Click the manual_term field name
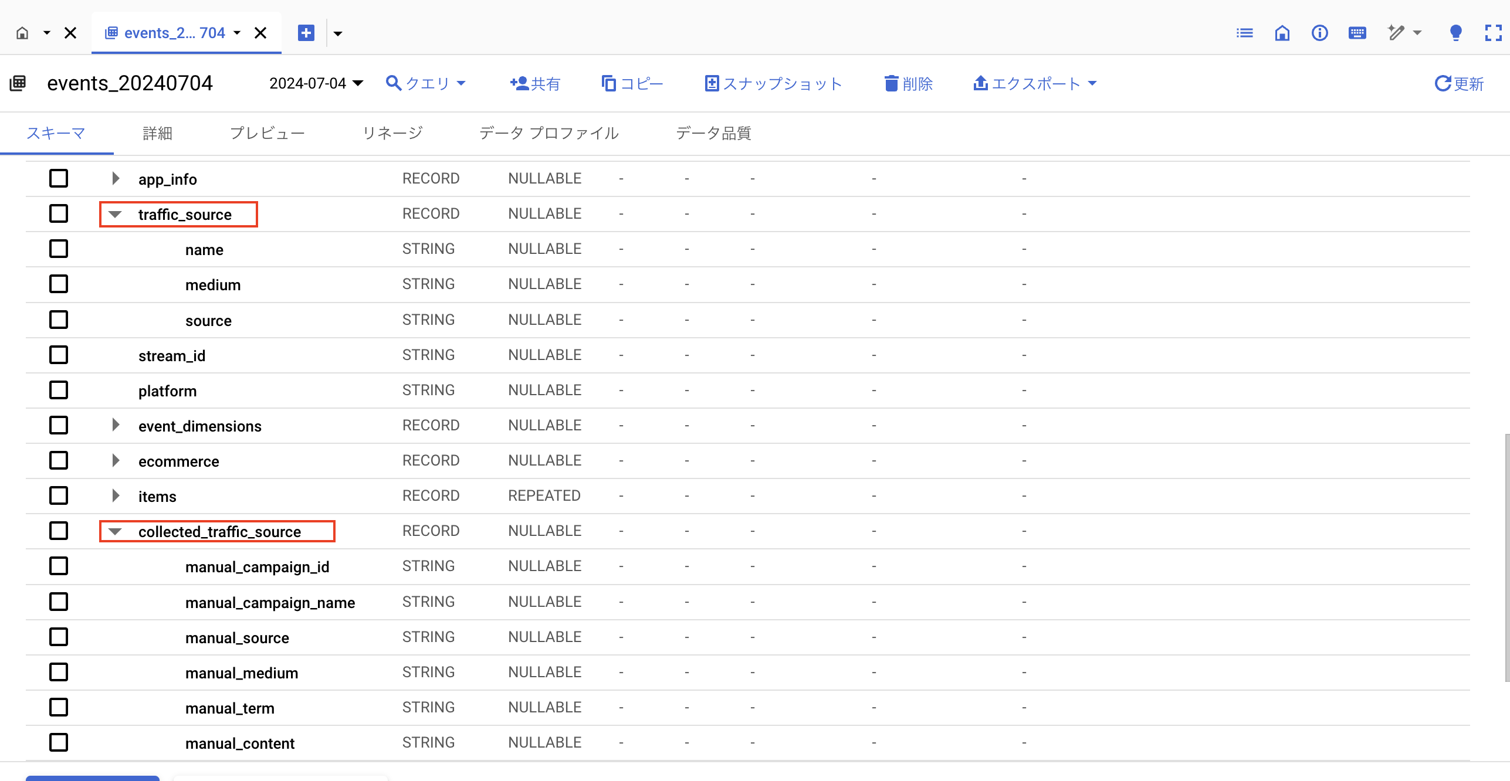This screenshot has height=781, width=1510. coord(230,708)
